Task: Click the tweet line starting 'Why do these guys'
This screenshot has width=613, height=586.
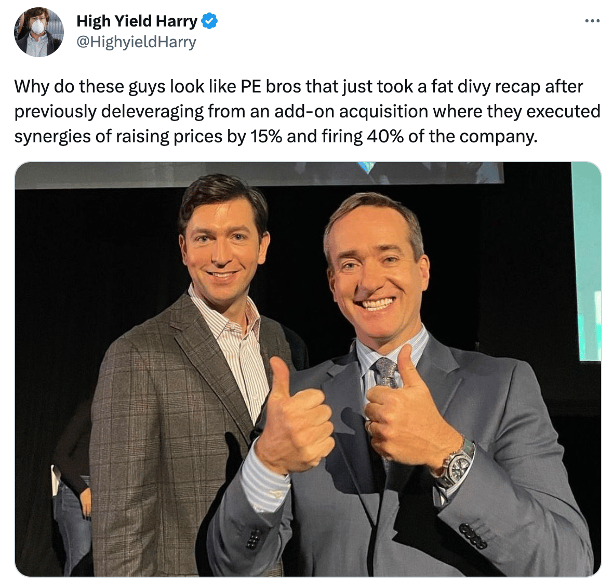Action: (299, 86)
